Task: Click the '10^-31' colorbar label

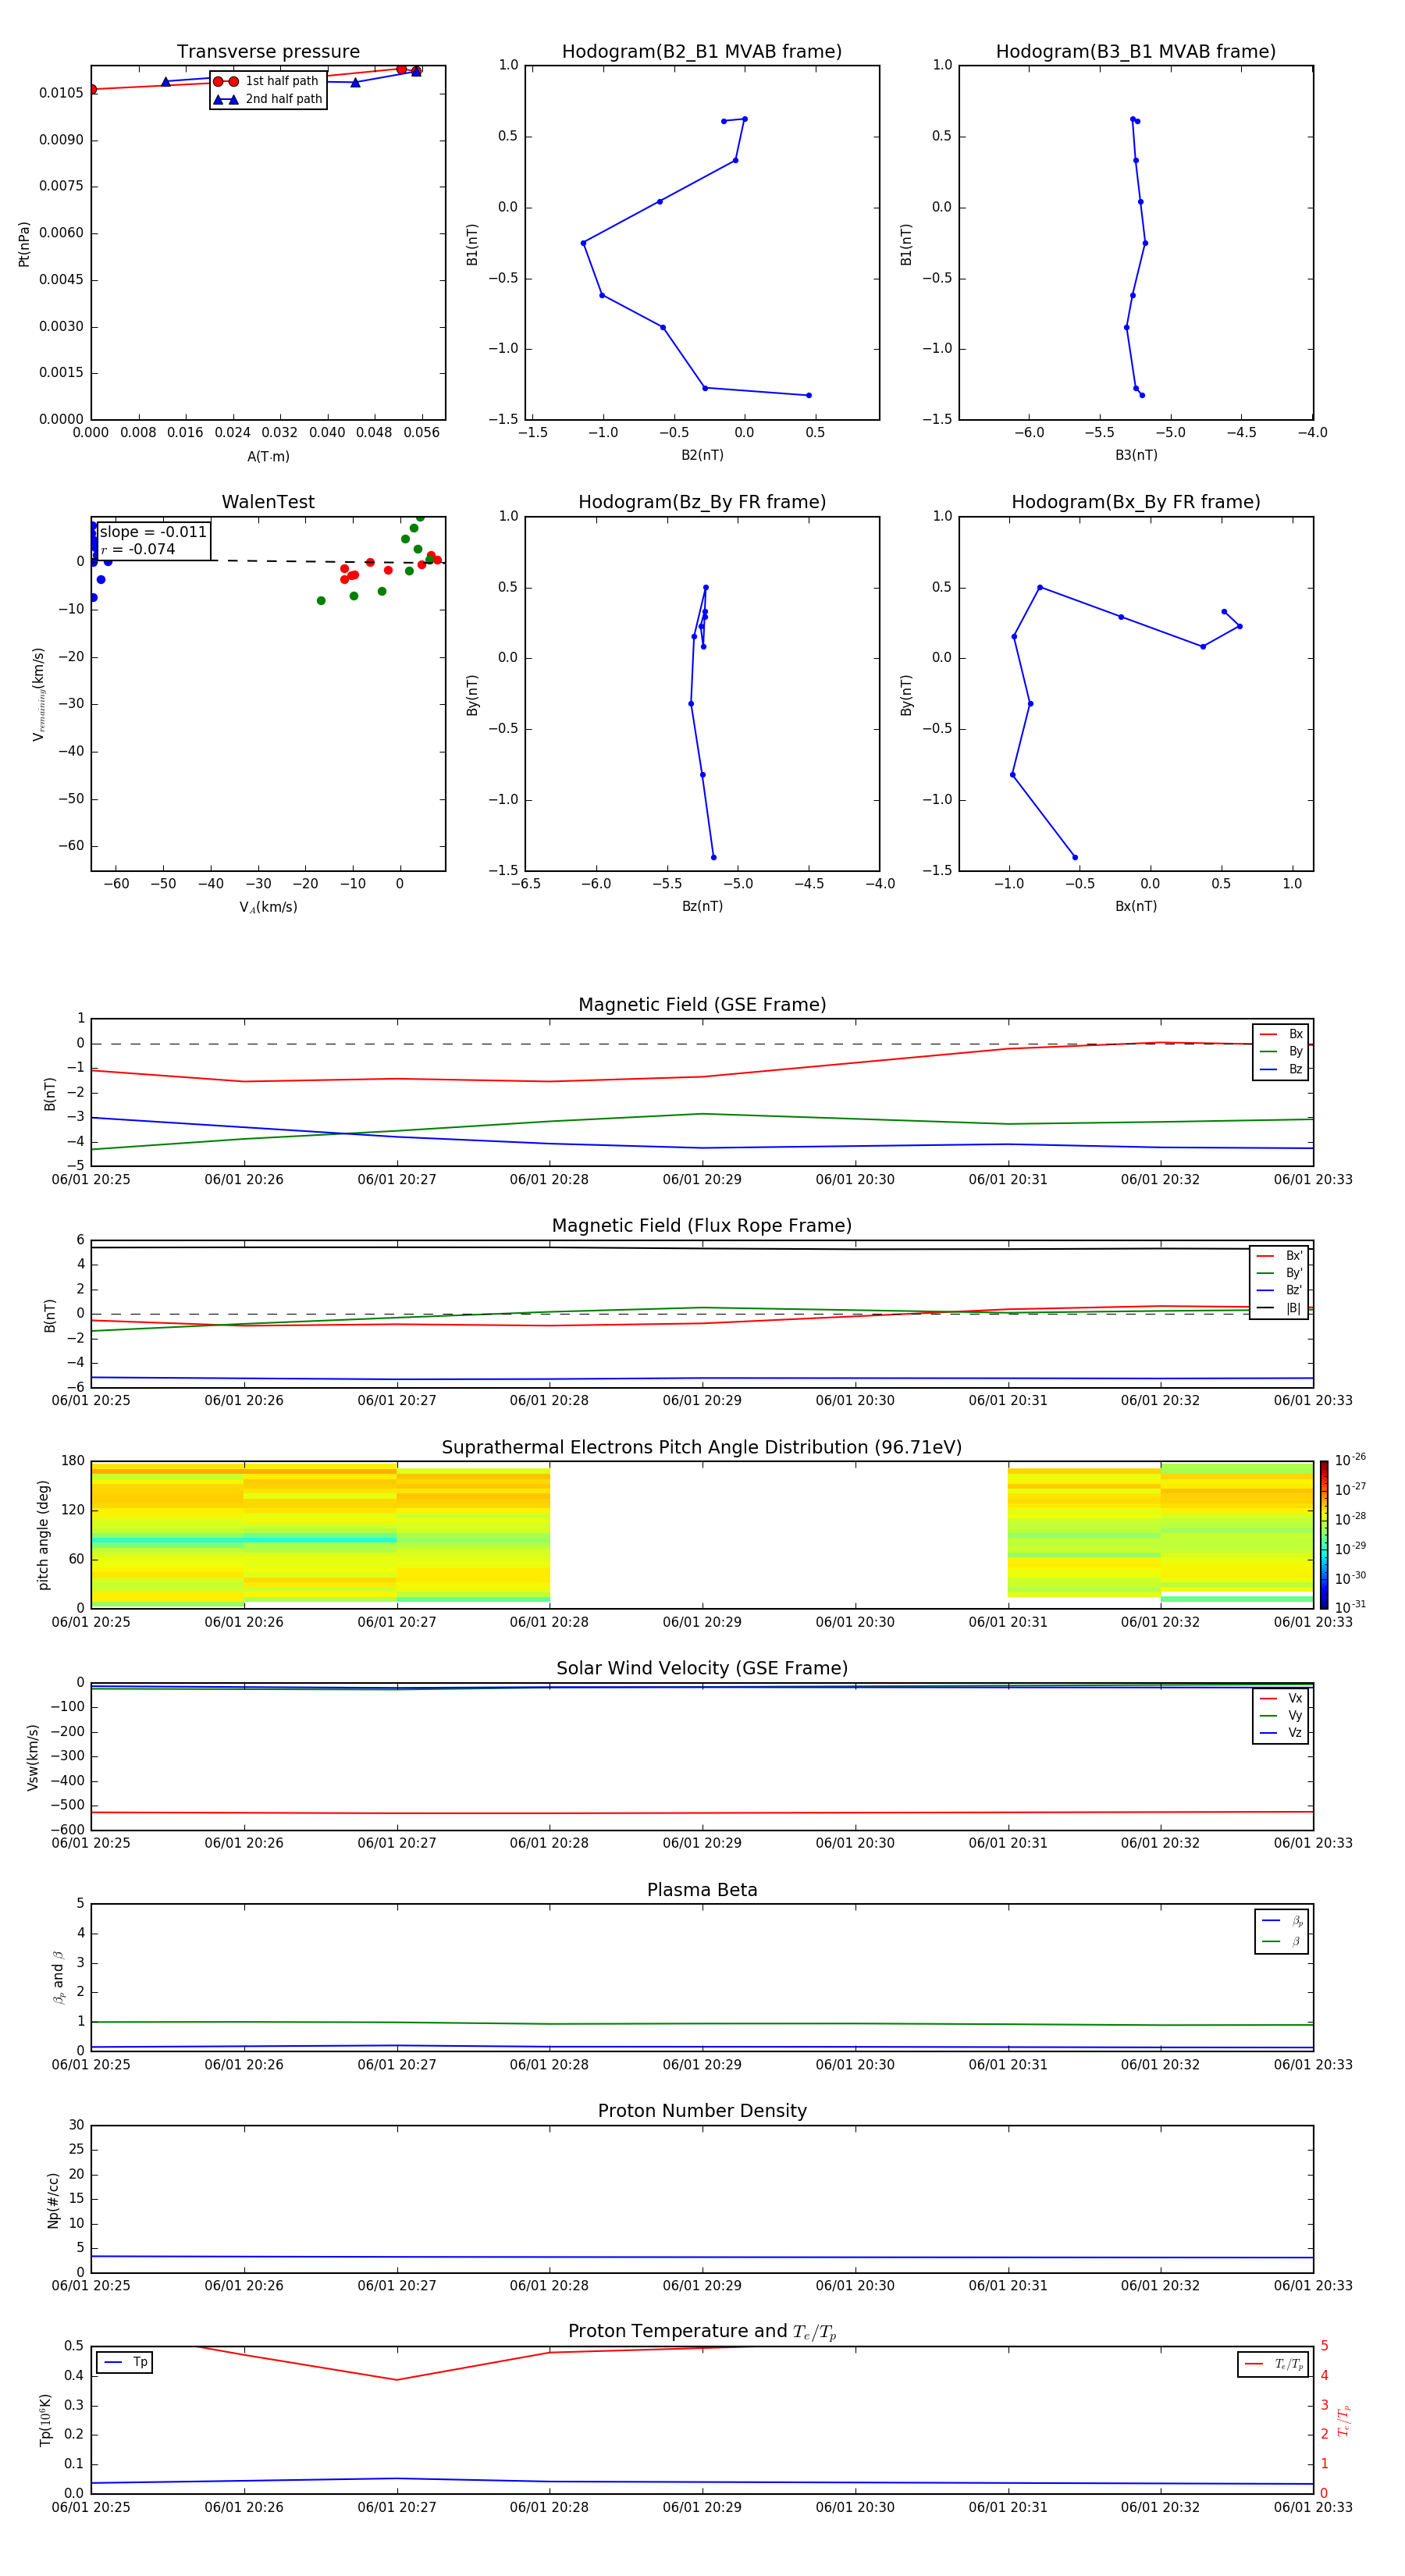Action: pyautogui.click(x=1350, y=1607)
